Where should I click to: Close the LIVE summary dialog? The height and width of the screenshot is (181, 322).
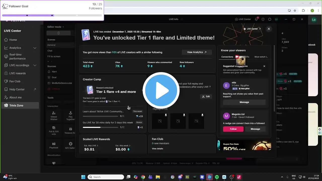269,29
